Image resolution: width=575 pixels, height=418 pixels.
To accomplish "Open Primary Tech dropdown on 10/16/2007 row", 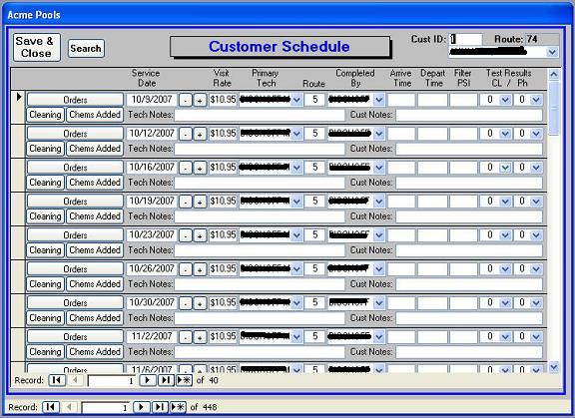I will point(297,168).
